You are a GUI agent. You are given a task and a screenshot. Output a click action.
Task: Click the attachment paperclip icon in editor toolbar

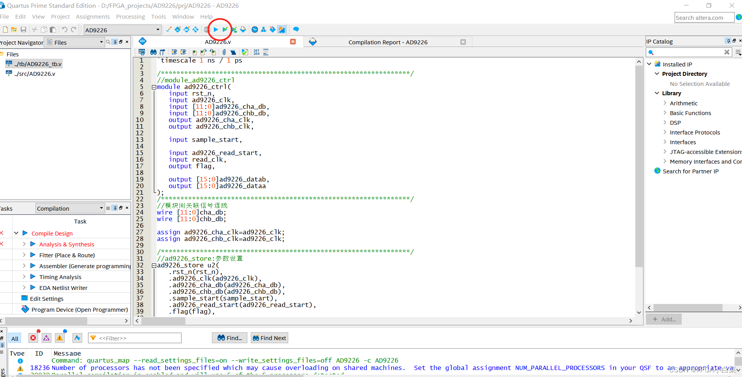(x=224, y=52)
